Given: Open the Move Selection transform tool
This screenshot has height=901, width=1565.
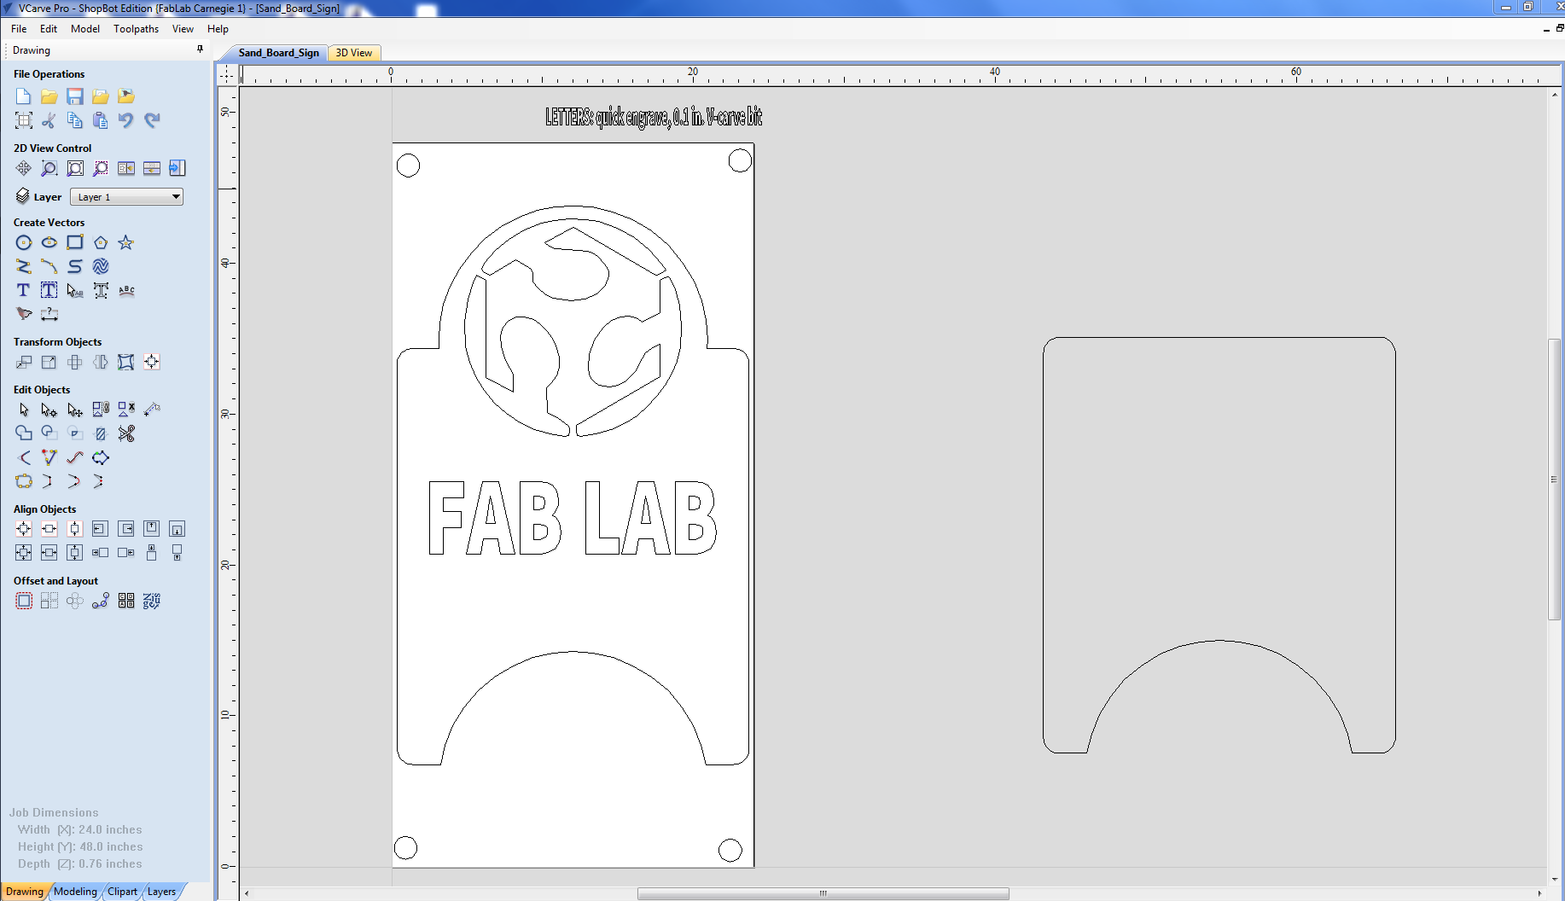Looking at the screenshot, I should tap(24, 362).
